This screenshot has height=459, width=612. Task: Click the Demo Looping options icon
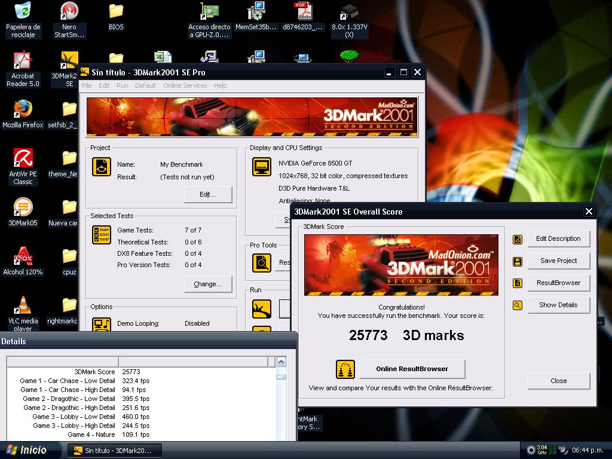tap(102, 325)
